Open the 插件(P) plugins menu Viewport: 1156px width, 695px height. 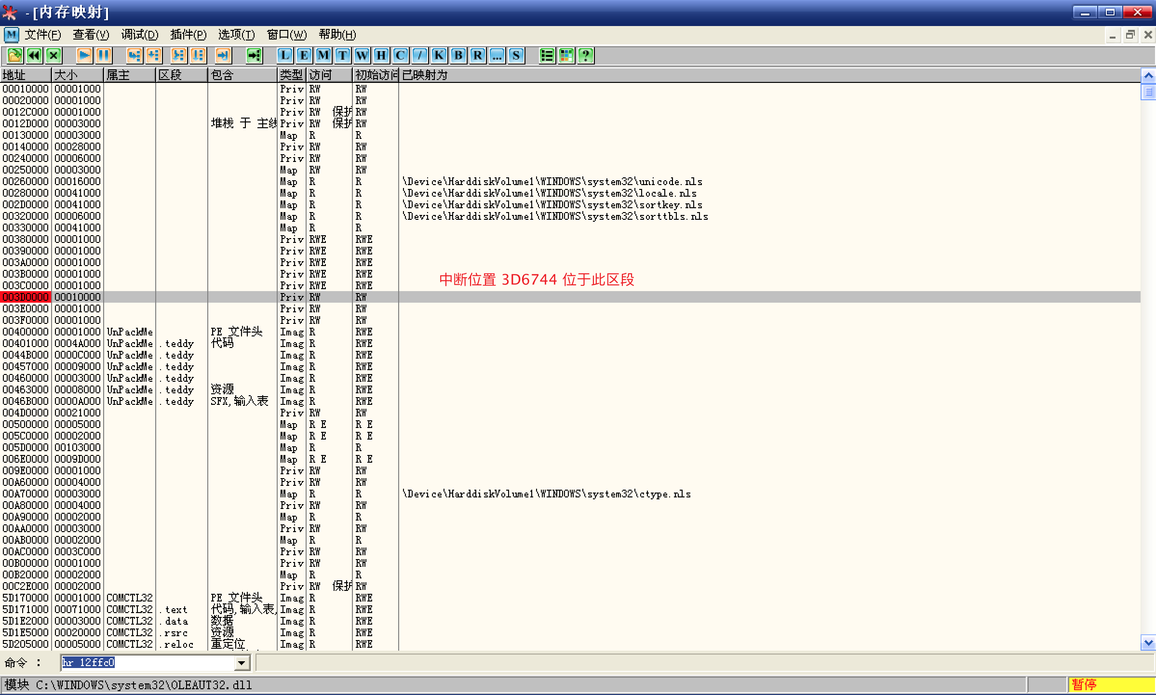point(188,35)
